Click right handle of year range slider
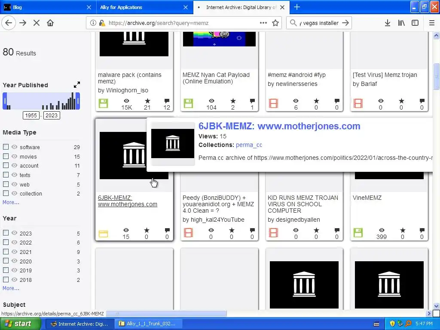 pyautogui.click(x=78, y=101)
